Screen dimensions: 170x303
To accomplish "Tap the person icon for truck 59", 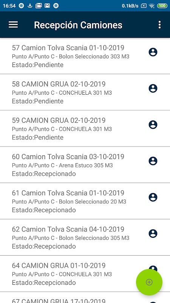I will (153, 125).
